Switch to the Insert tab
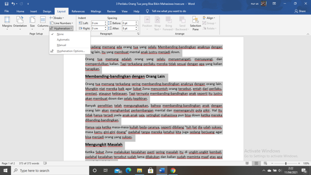Image resolution: width=311 pixels, height=175 pixels. pyautogui.click(x=33, y=11)
